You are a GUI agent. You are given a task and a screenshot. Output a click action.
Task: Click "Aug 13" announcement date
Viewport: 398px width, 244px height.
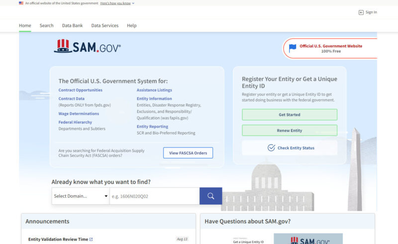(182, 239)
